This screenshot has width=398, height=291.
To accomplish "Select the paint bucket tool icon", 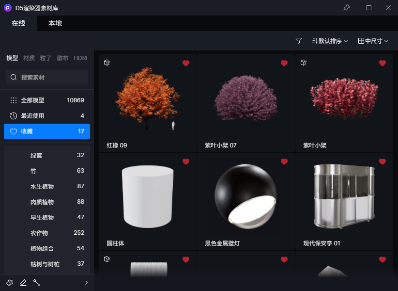I will 10,283.
